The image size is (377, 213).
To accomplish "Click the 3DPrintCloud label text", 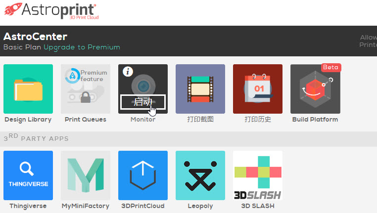I will point(143,206).
